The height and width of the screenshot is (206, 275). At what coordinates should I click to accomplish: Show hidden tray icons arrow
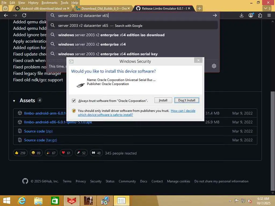pyautogui.click(x=230, y=201)
